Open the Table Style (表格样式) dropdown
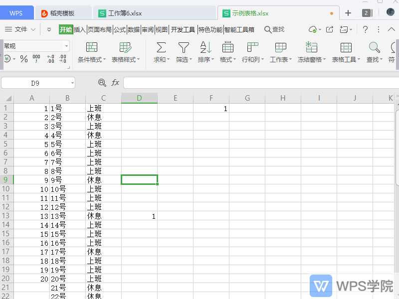 (125, 54)
